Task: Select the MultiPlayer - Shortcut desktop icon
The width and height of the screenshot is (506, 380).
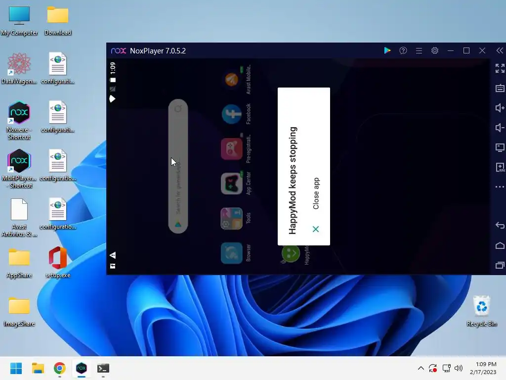Action: (x=19, y=169)
